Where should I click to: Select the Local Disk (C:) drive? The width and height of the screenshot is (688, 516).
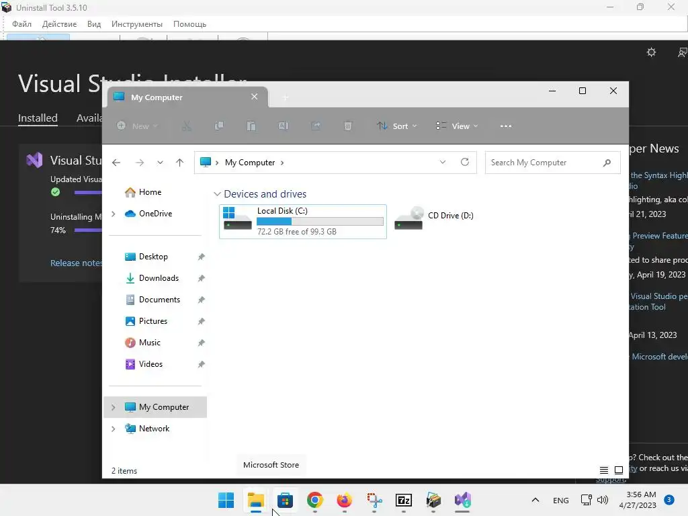pos(303,222)
